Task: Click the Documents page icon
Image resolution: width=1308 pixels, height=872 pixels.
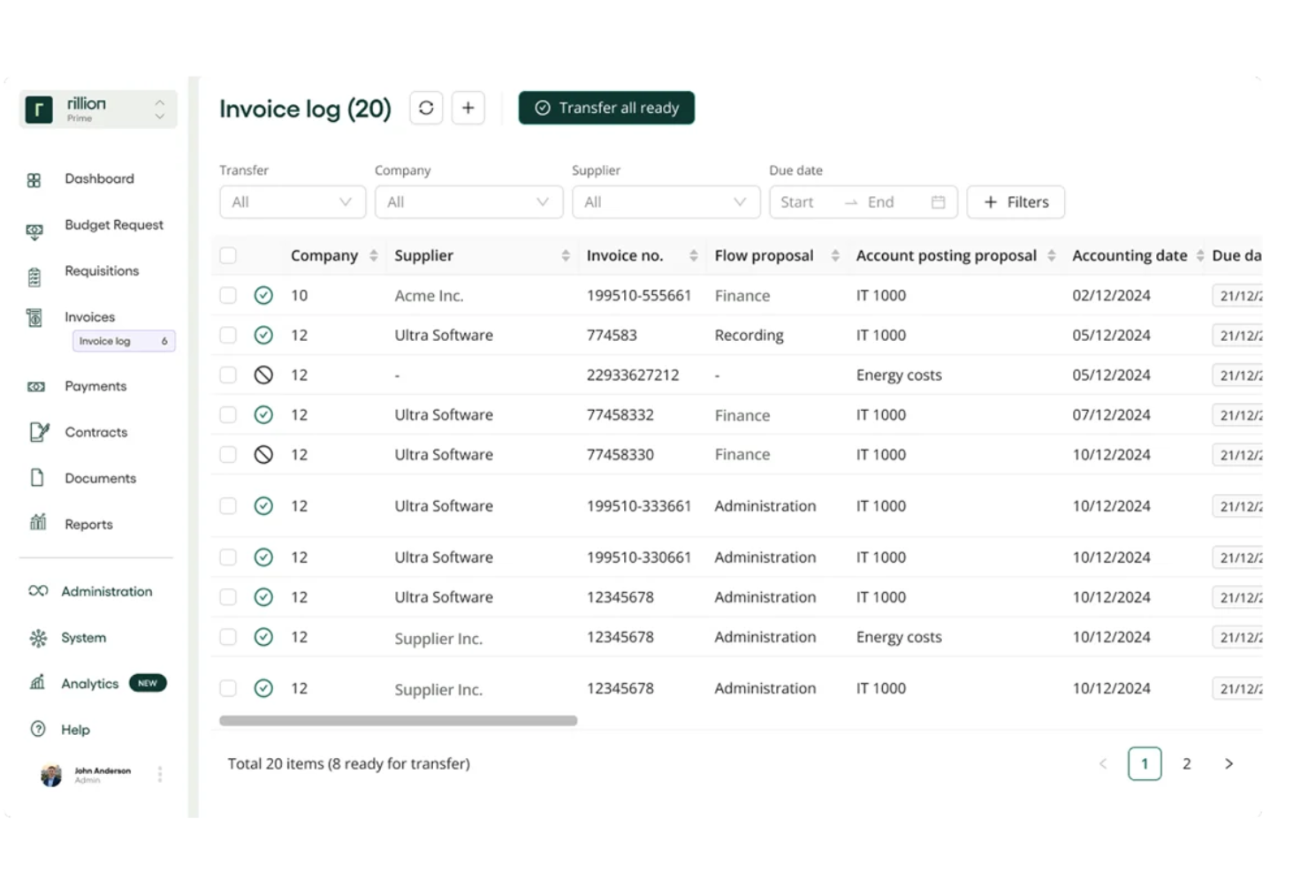Action: pos(37,478)
